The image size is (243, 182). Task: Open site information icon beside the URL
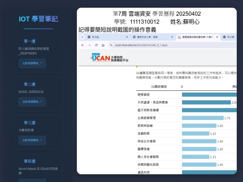(111, 45)
